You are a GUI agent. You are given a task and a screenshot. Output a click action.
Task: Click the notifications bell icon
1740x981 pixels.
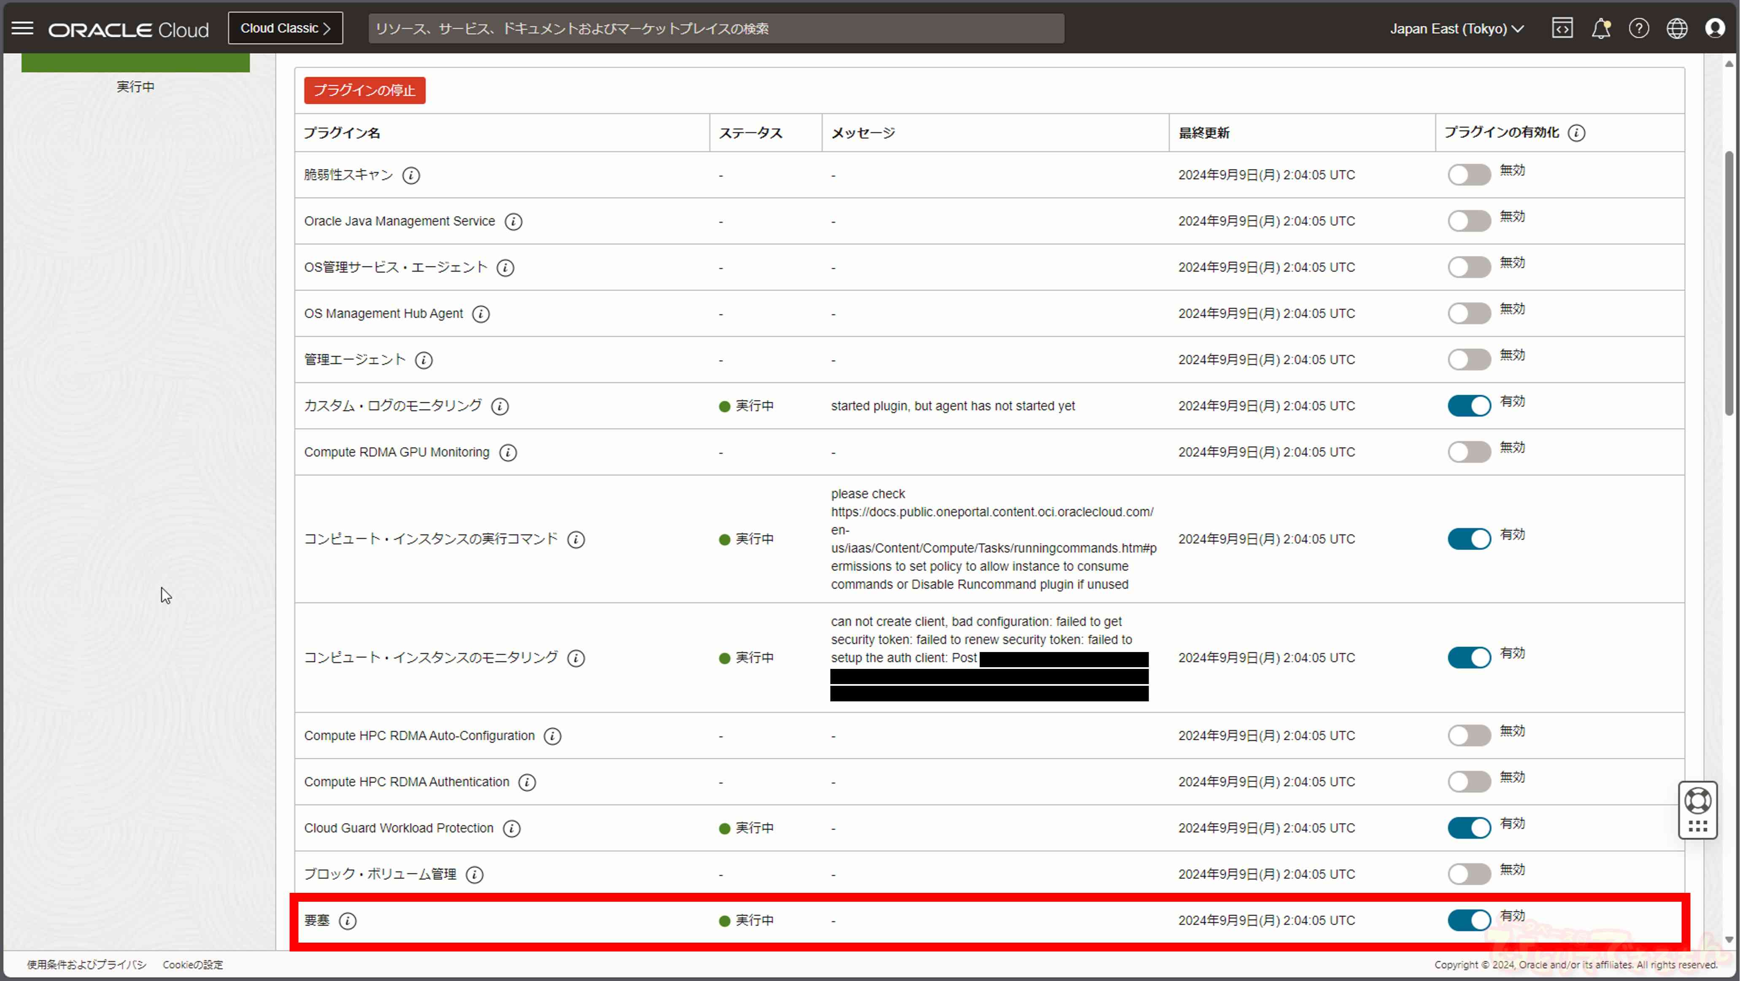(x=1600, y=28)
